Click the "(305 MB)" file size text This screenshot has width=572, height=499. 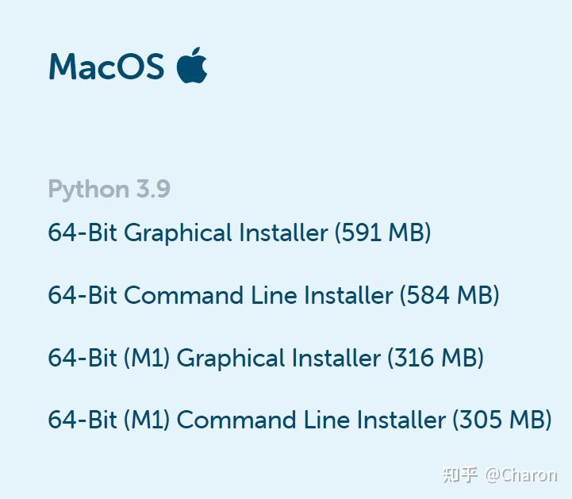[502, 420]
